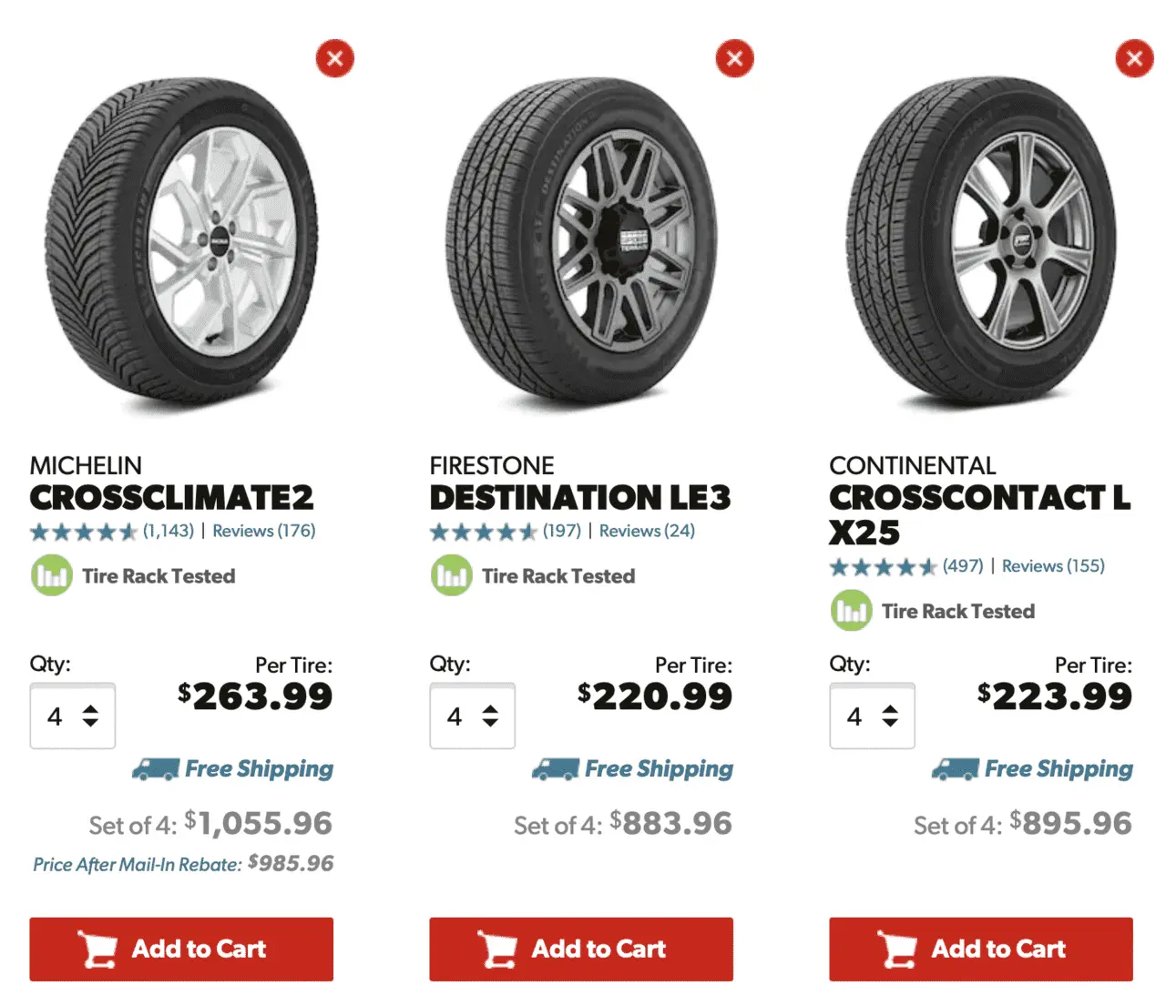Click Tire Rack Tested badge icon for Firestone

click(451, 576)
